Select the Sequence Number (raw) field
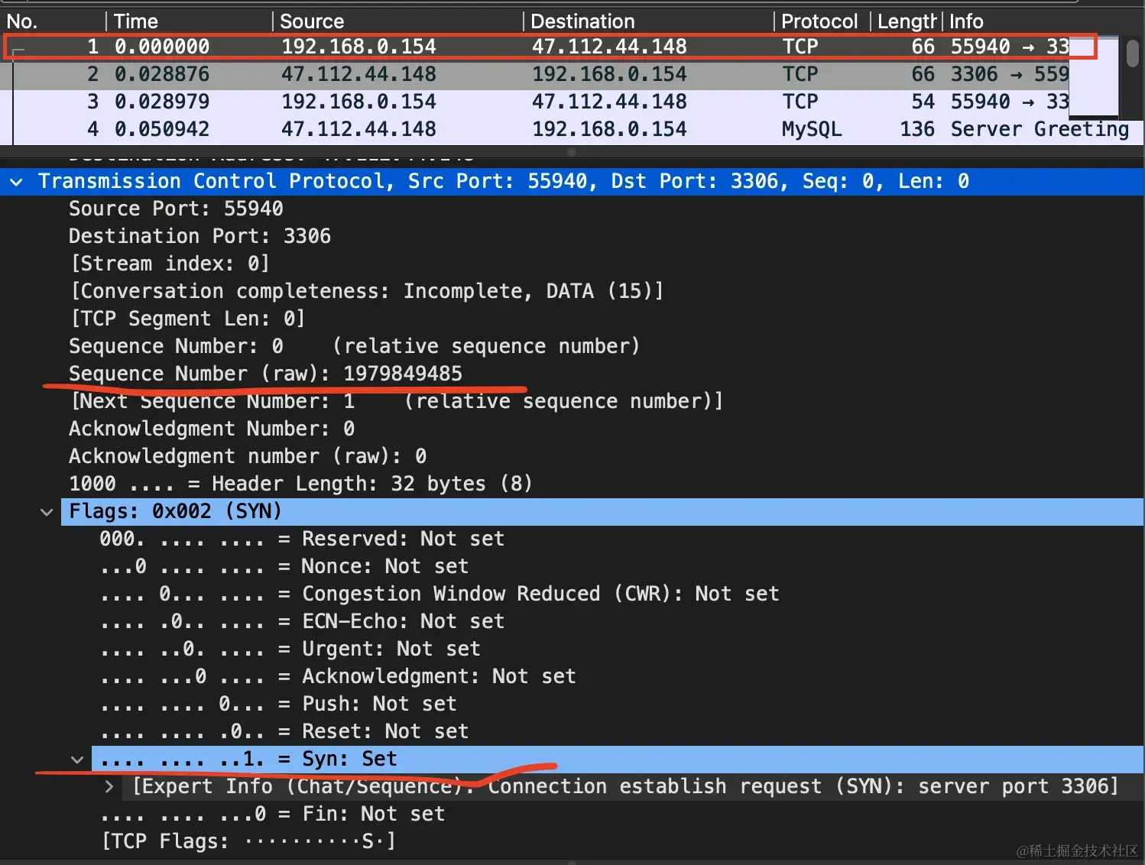Image resolution: width=1145 pixels, height=865 pixels. (x=265, y=374)
